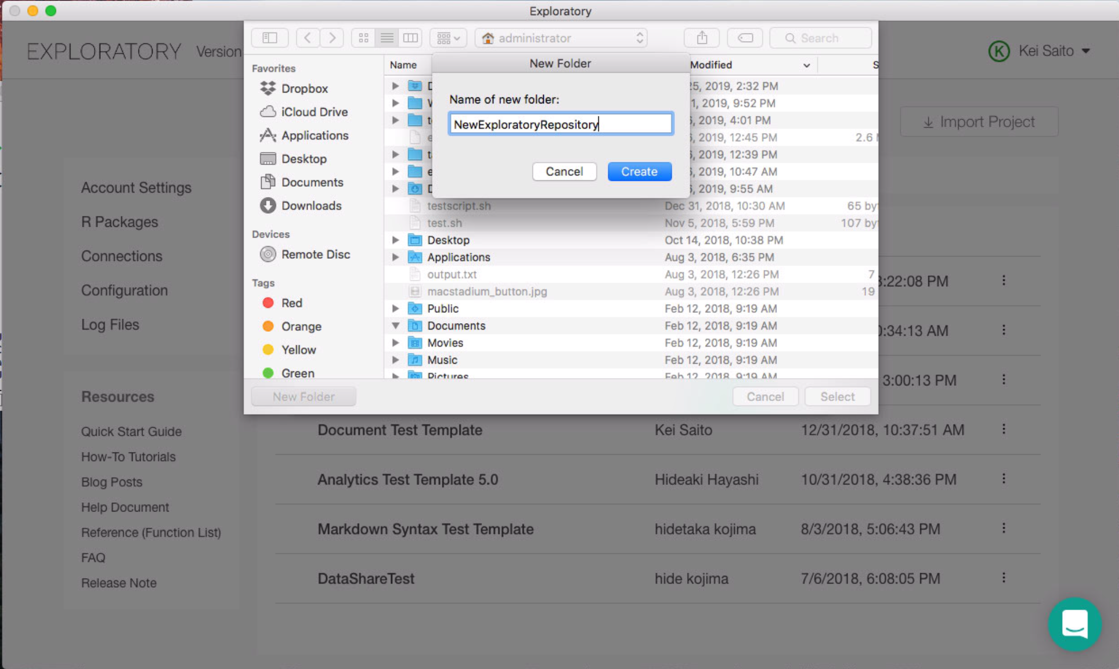Screen dimensions: 1119x669
Task: Open menu for Document Test Template row
Action: [1004, 429]
